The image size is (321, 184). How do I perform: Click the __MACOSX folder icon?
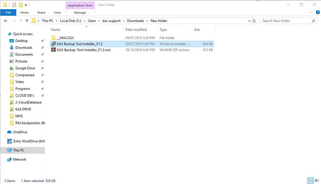[x=53, y=38]
